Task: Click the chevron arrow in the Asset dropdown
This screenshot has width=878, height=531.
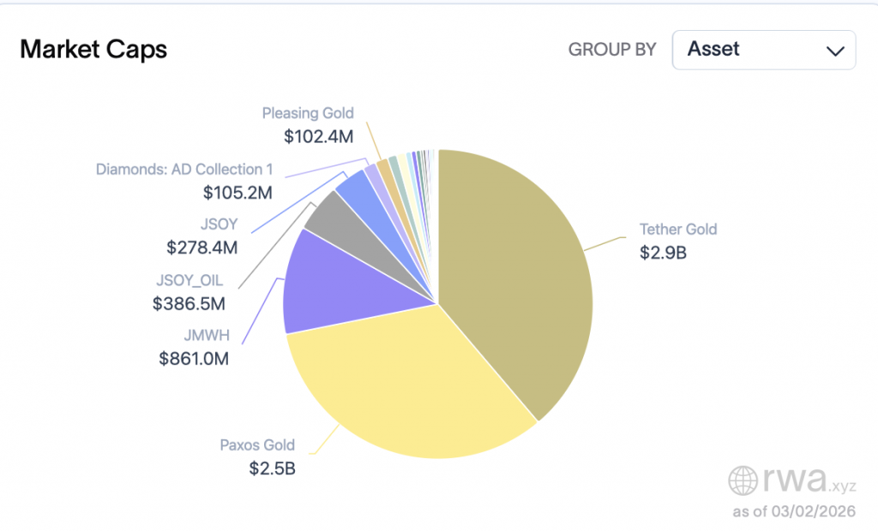Action: click(x=834, y=51)
